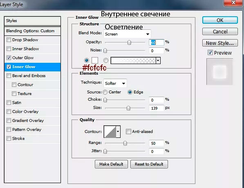Click the Make Default button
244x188 pixels.
(x=111, y=164)
